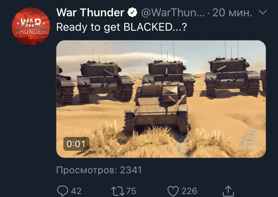This screenshot has height=197, width=278.
Task: Click the center tank in video thumbnail
Action: tap(157, 108)
